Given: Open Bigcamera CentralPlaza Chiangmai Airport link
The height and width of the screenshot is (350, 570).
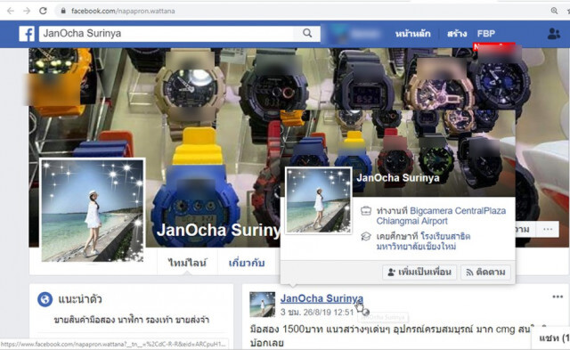Looking at the screenshot, I should 441,216.
